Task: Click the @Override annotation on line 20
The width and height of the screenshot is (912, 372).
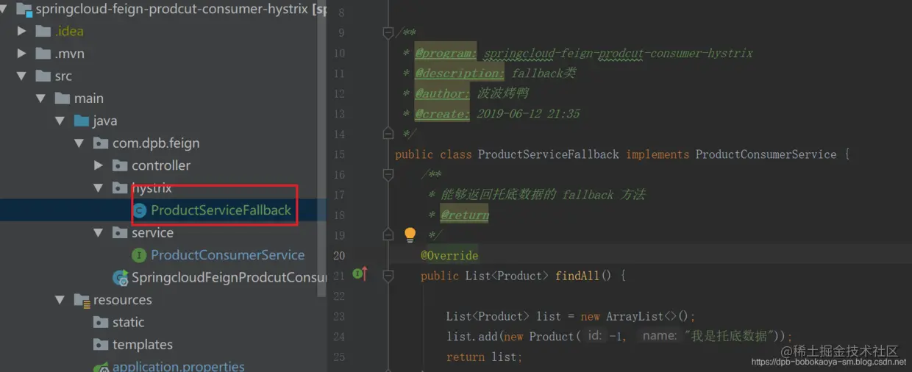Action: pos(449,256)
